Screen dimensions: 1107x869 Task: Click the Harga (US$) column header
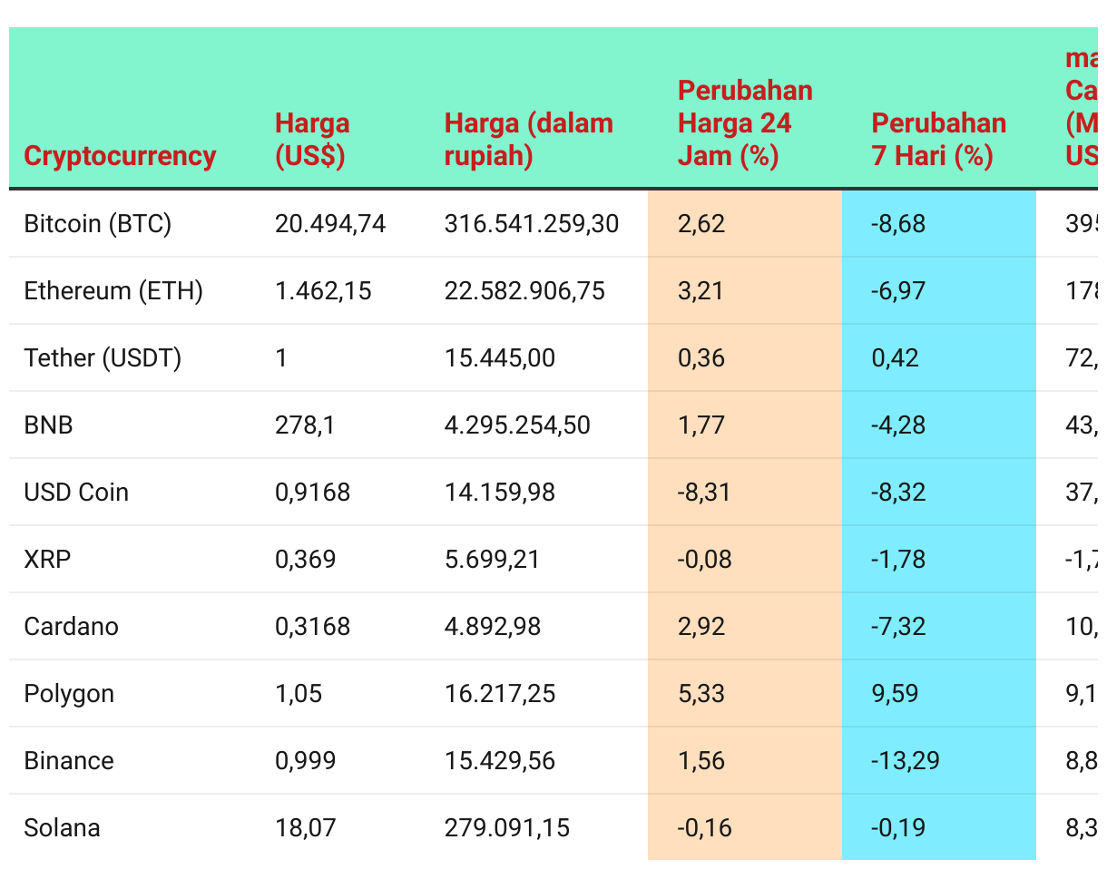(312, 140)
